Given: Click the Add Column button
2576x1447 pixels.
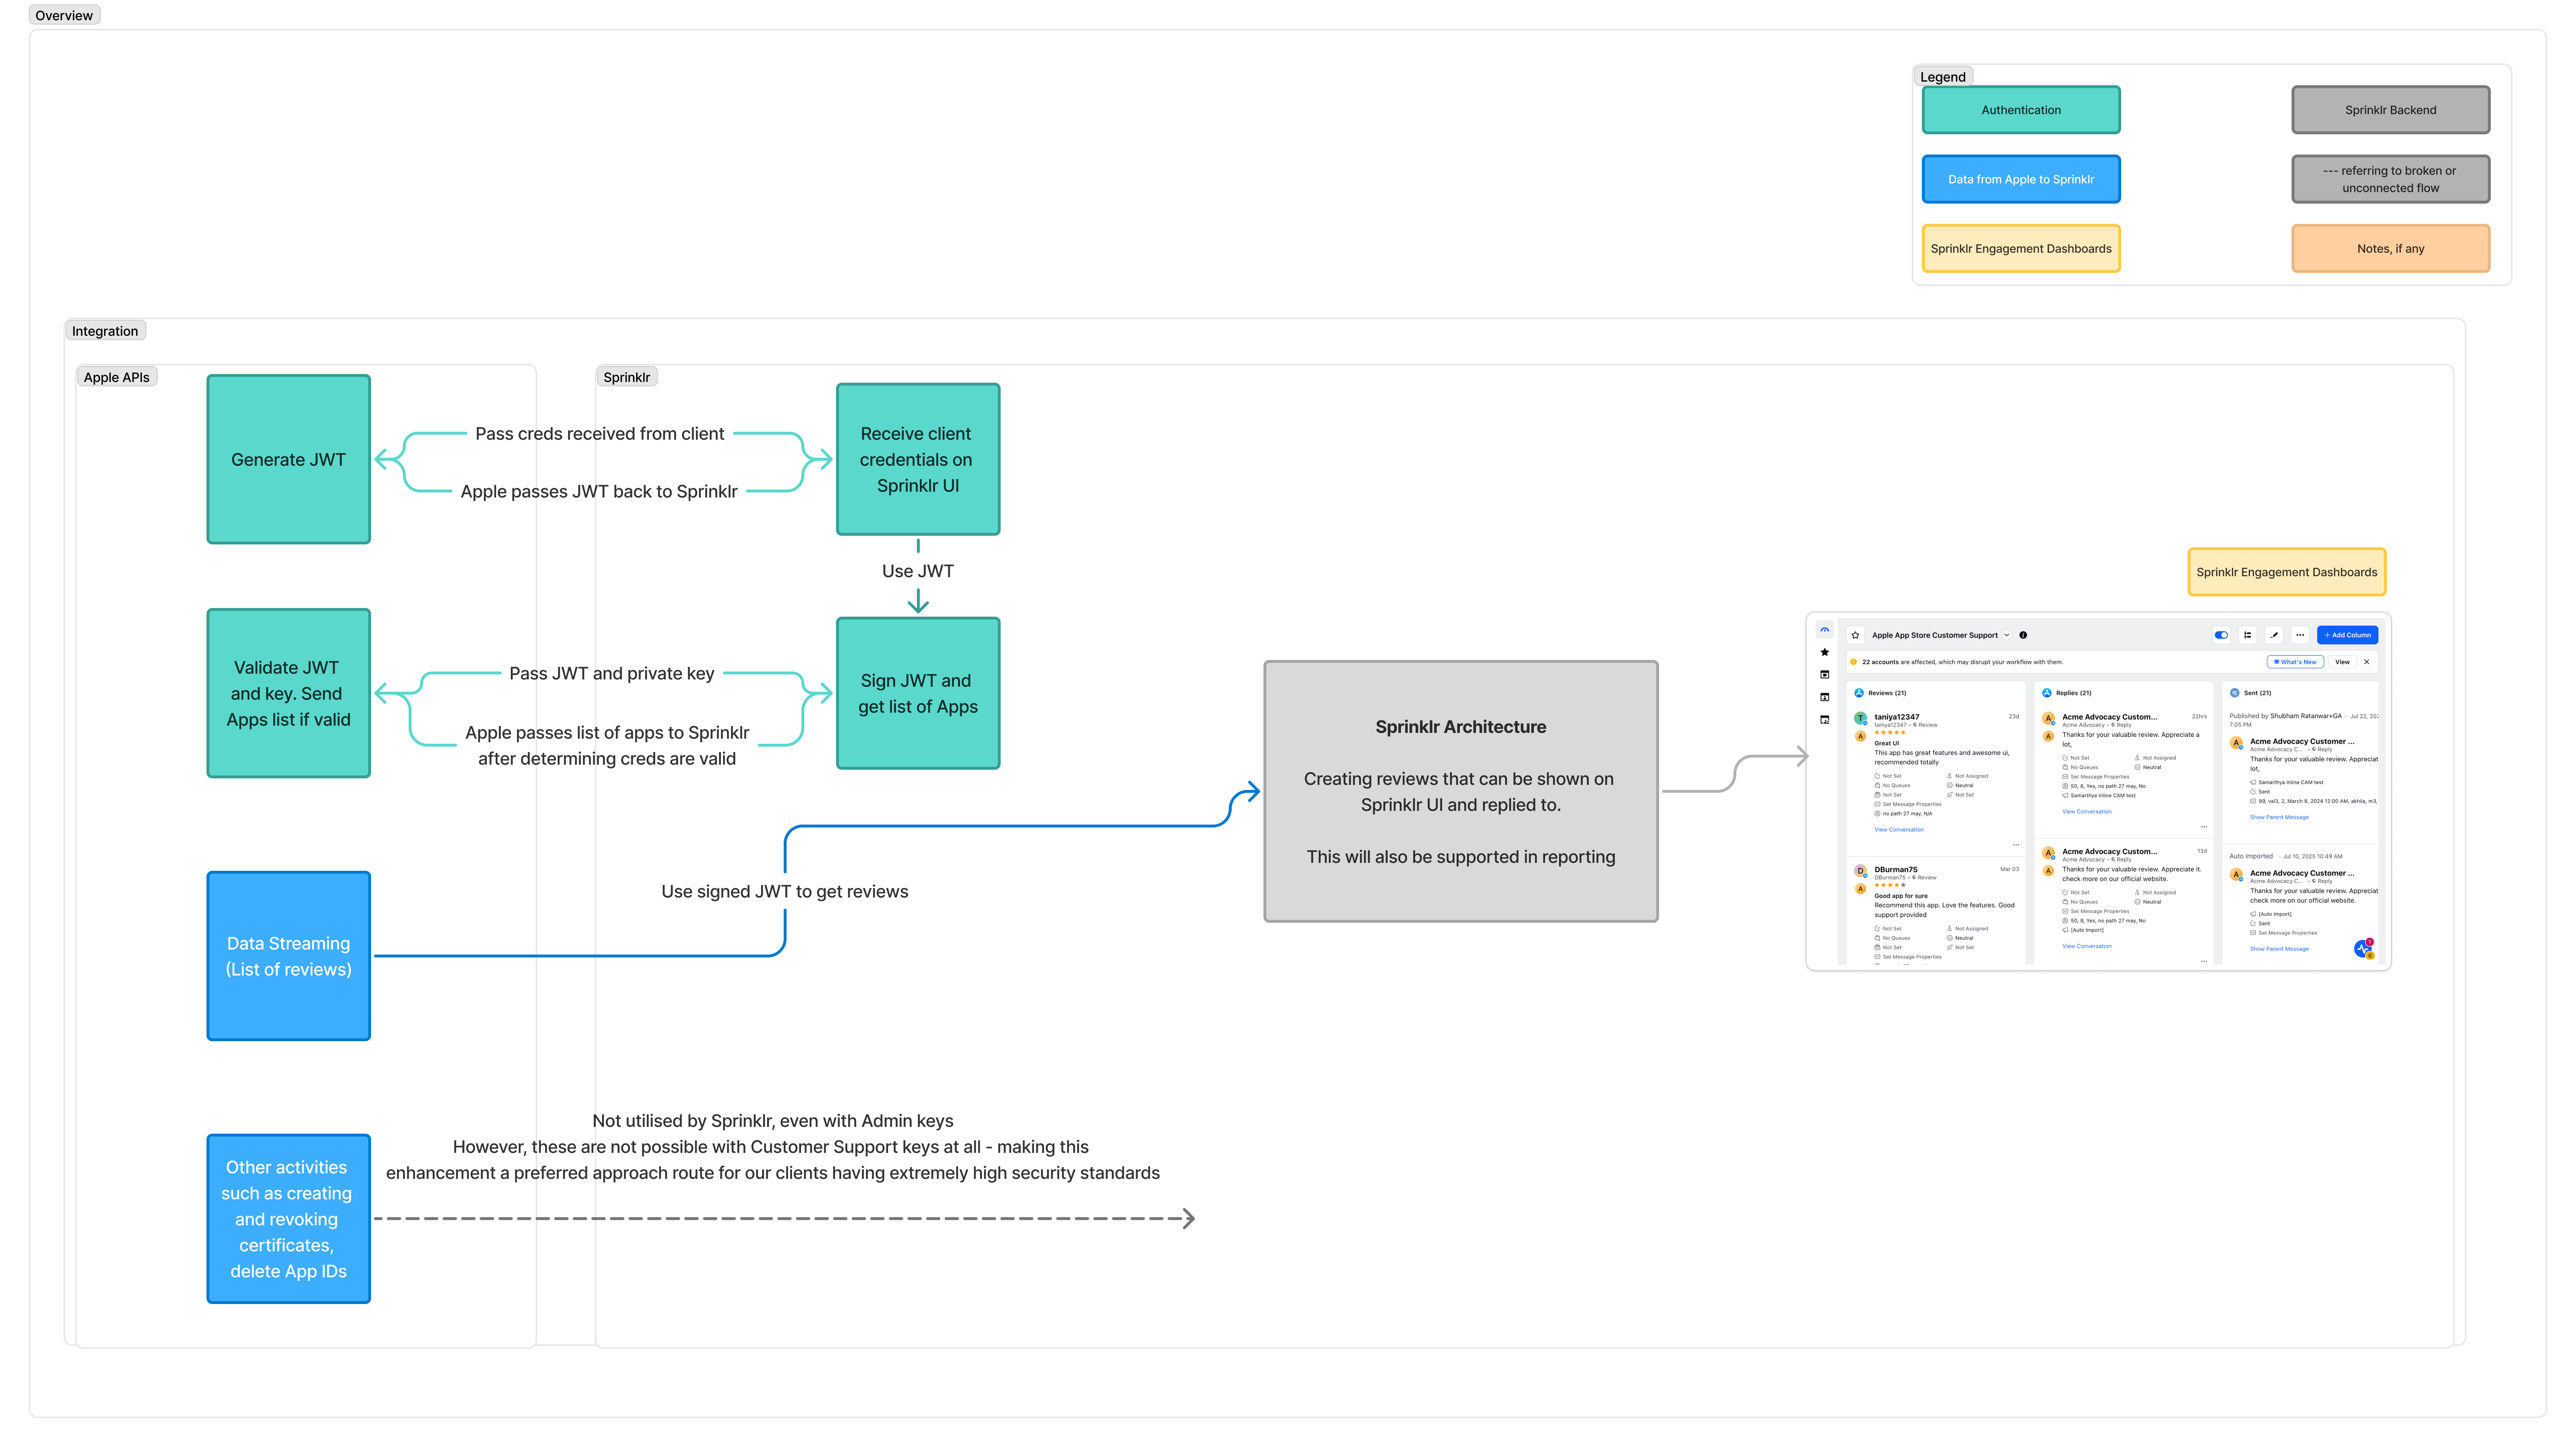Looking at the screenshot, I should [x=2347, y=635].
